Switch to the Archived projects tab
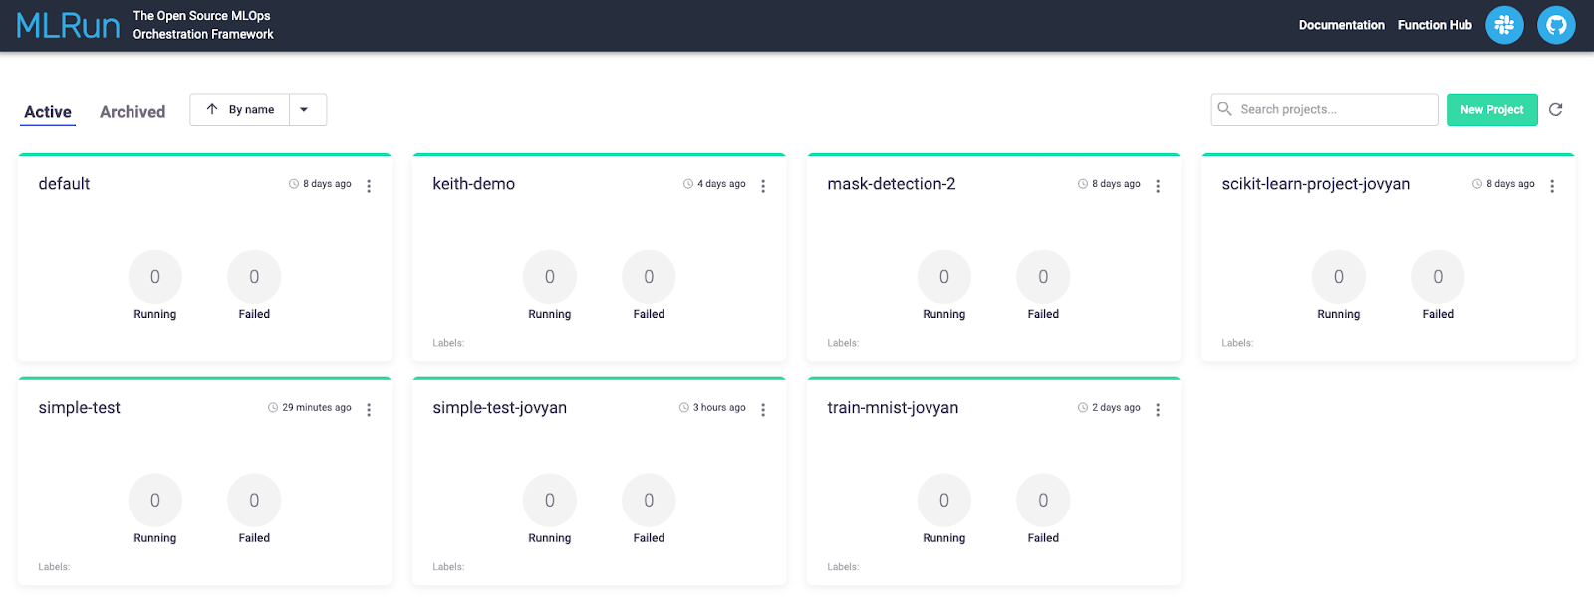The width and height of the screenshot is (1594, 612). [133, 112]
